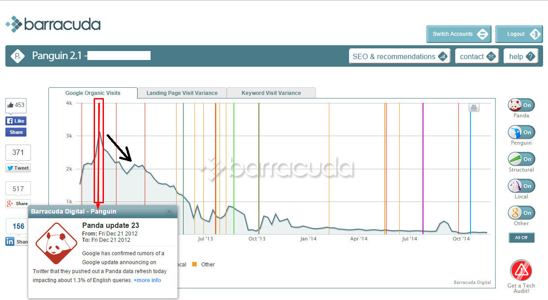
Task: Click the Switch Accounts button
Action: tap(459, 34)
